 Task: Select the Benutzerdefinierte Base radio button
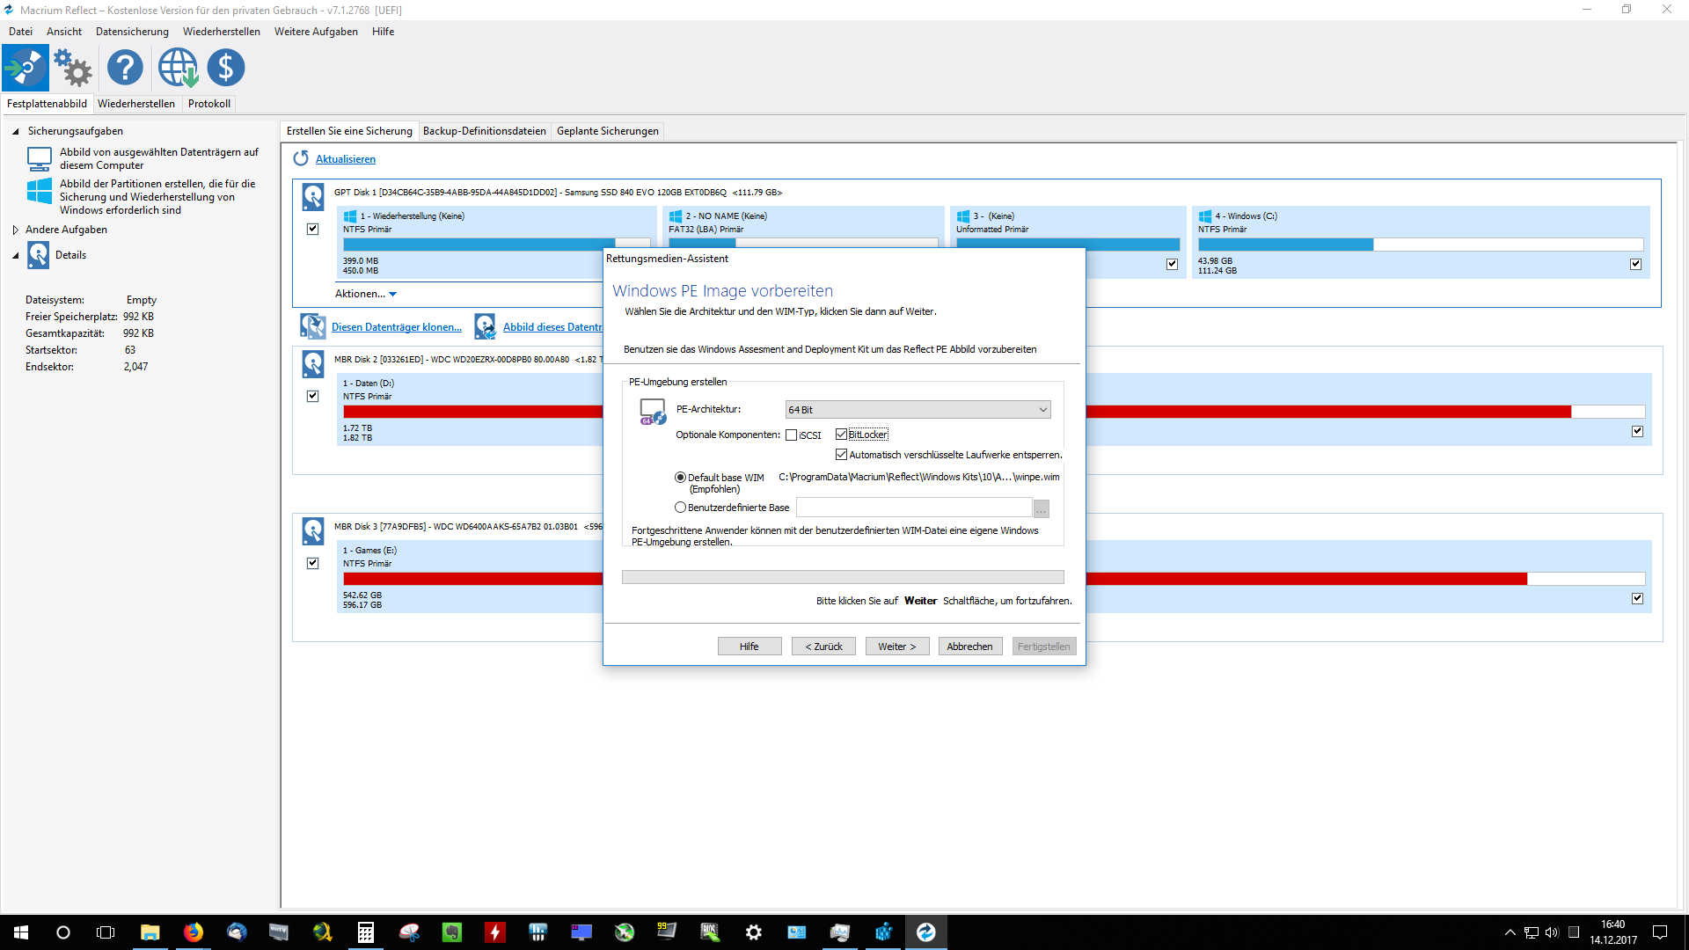[680, 508]
